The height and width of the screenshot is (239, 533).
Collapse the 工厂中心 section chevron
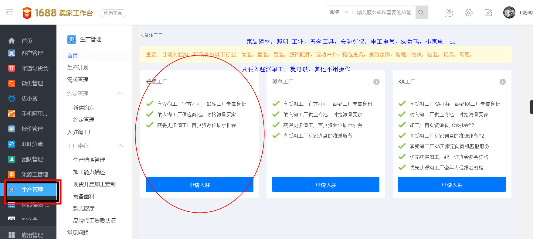[120, 145]
